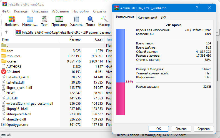This screenshot has height=138, width=220.
Task: Click the AUTHORS file icon
Action: click(4, 66)
